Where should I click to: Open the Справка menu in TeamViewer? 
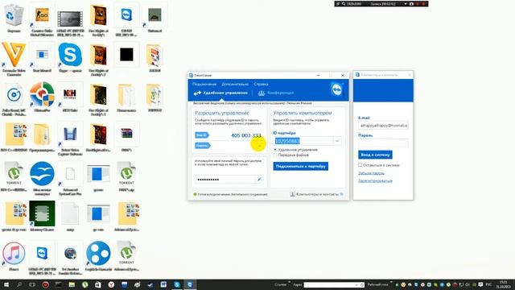(x=261, y=84)
